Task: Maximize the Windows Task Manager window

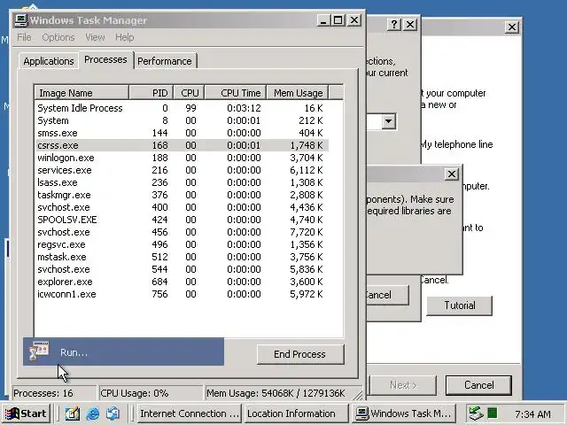Action: (338, 20)
